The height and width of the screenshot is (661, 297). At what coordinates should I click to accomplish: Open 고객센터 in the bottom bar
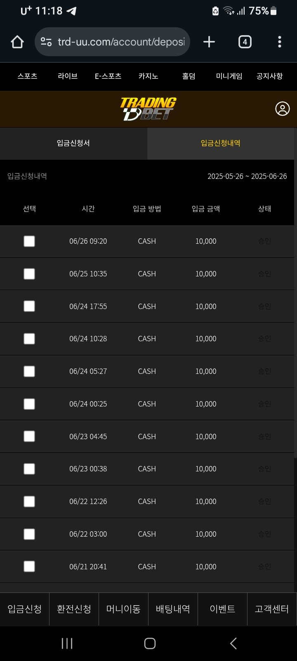[x=271, y=609]
